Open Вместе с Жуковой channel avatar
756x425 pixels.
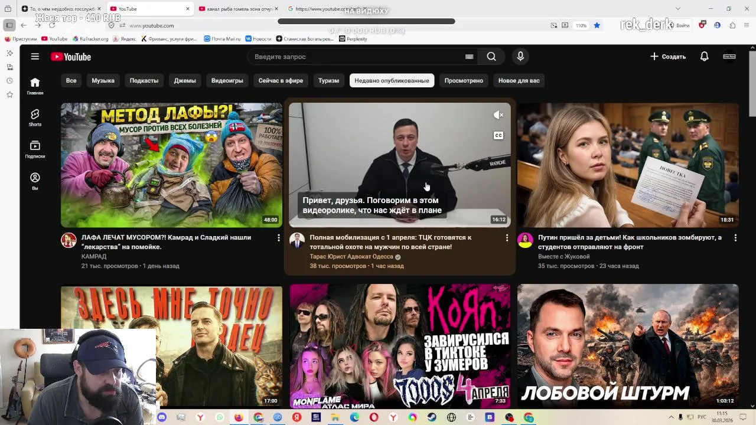coord(525,240)
